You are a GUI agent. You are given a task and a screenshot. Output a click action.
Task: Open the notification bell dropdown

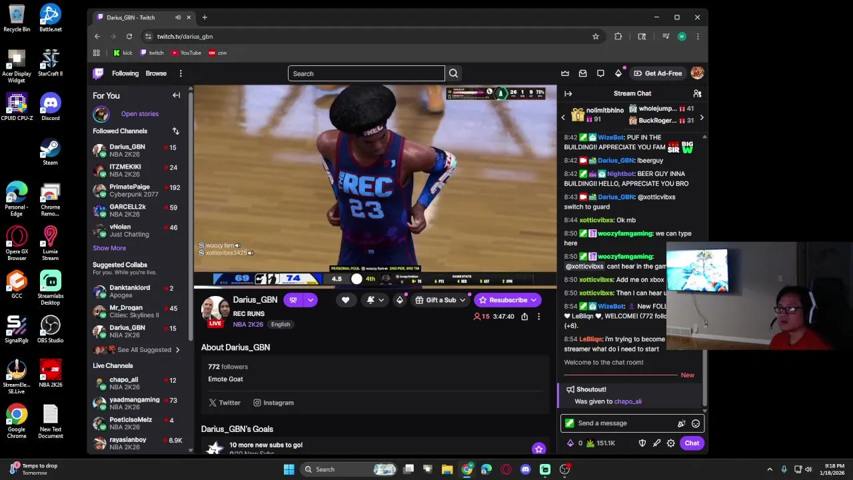(x=375, y=300)
